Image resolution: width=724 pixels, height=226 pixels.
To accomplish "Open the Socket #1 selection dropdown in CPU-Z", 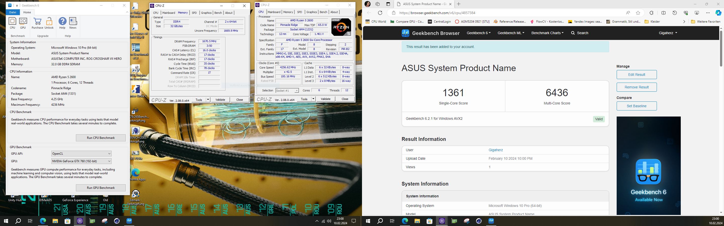I will [287, 90].
